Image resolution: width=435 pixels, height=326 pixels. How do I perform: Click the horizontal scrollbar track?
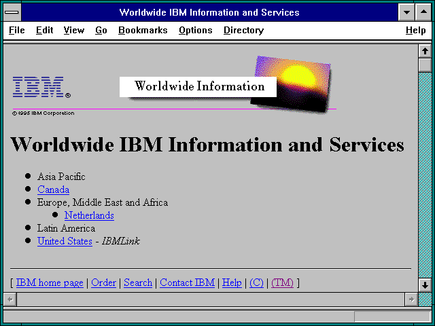tap(211, 300)
